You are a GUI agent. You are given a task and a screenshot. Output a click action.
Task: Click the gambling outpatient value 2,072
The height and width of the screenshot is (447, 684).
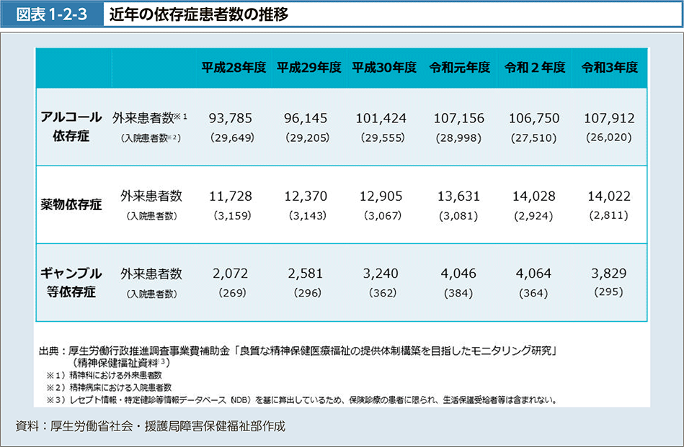[232, 274]
